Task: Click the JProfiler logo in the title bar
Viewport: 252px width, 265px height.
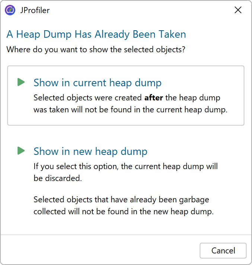Action: [10, 10]
